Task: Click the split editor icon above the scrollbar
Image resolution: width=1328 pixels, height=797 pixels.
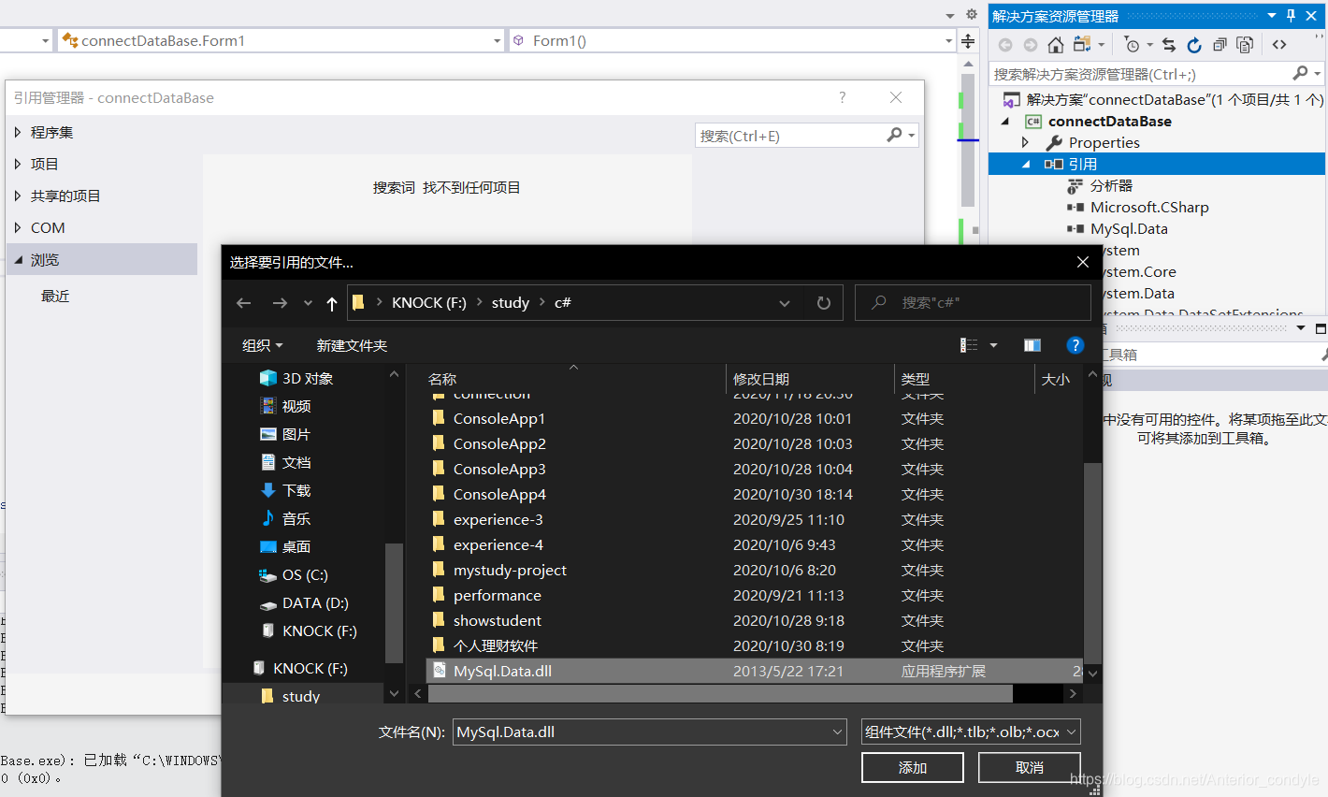Action: pos(968,41)
